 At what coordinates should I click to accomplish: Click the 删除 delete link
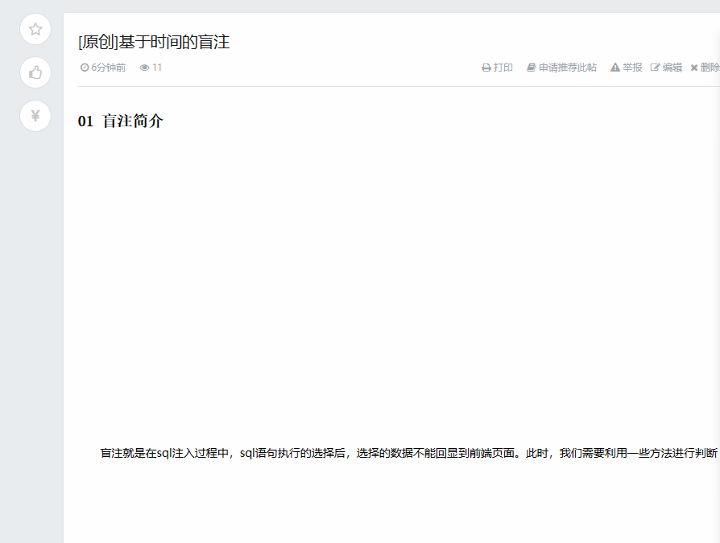706,68
